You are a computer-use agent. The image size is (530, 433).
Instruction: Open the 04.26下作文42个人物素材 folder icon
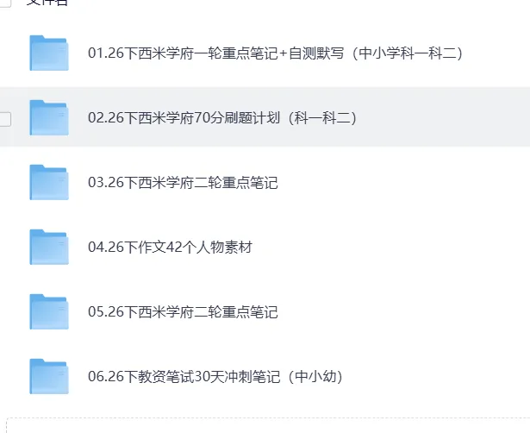coord(49,247)
